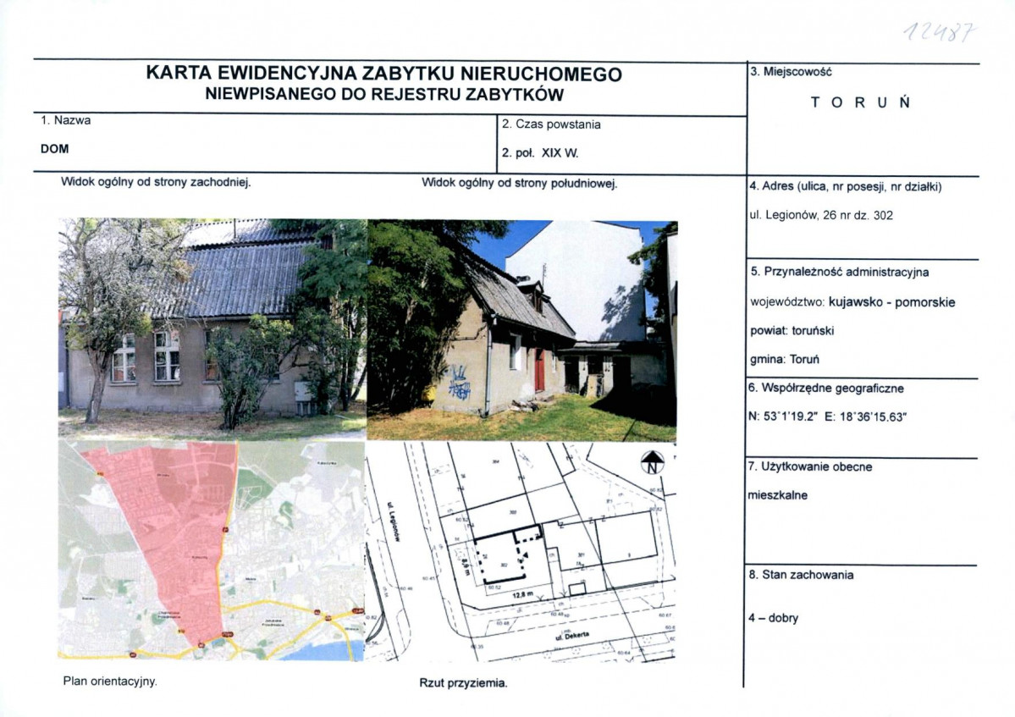The image size is (1015, 717).
Task: Click the value 'mieszkalne'
Action: [x=777, y=496]
